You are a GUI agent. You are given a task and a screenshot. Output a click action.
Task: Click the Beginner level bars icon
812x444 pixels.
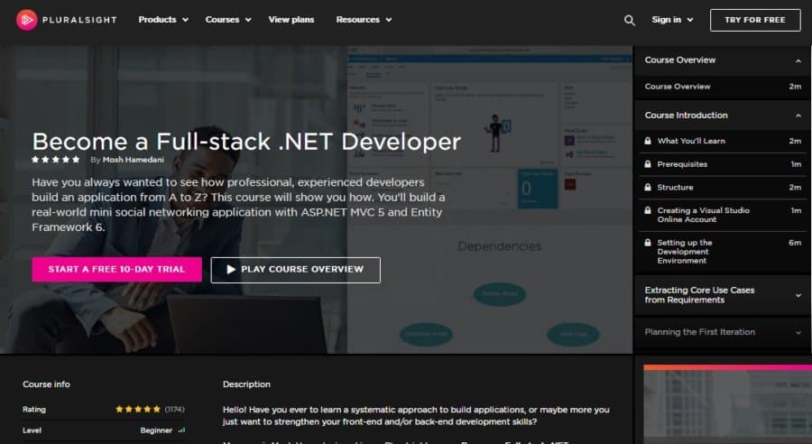pos(181,430)
